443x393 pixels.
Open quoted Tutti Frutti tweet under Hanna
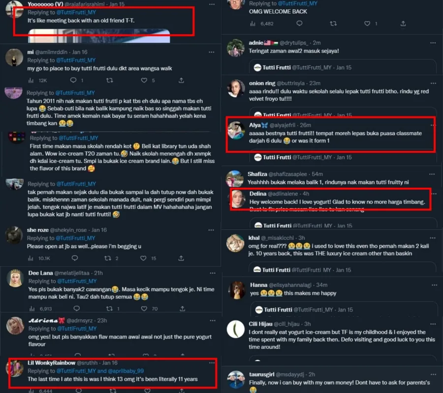coord(344,309)
